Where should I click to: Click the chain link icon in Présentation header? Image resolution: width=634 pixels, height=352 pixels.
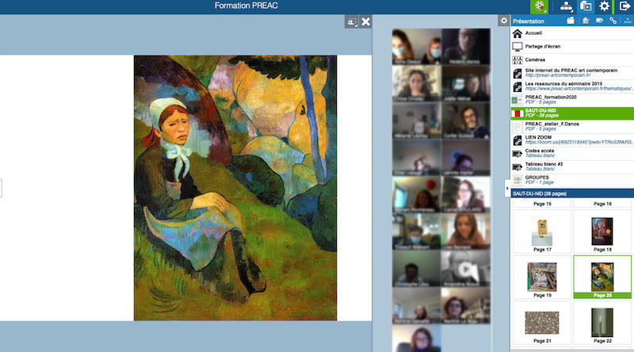(613, 21)
